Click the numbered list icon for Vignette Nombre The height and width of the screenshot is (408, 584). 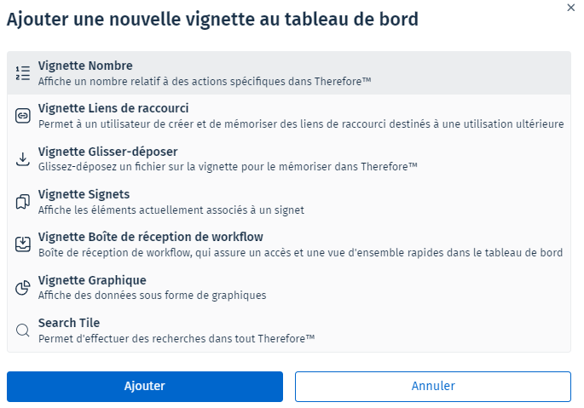tap(23, 73)
